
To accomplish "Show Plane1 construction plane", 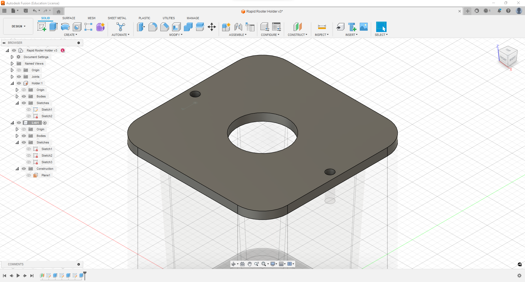I will [29, 175].
